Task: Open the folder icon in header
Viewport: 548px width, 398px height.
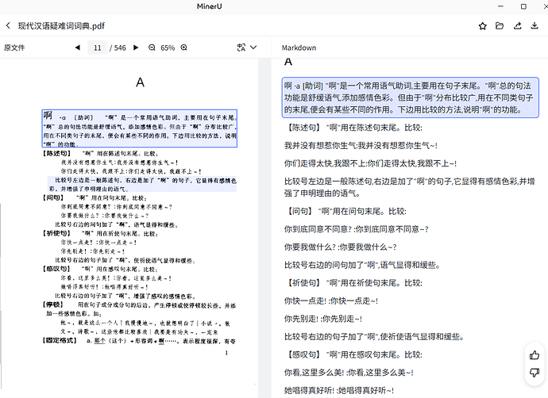Action: tap(500, 26)
